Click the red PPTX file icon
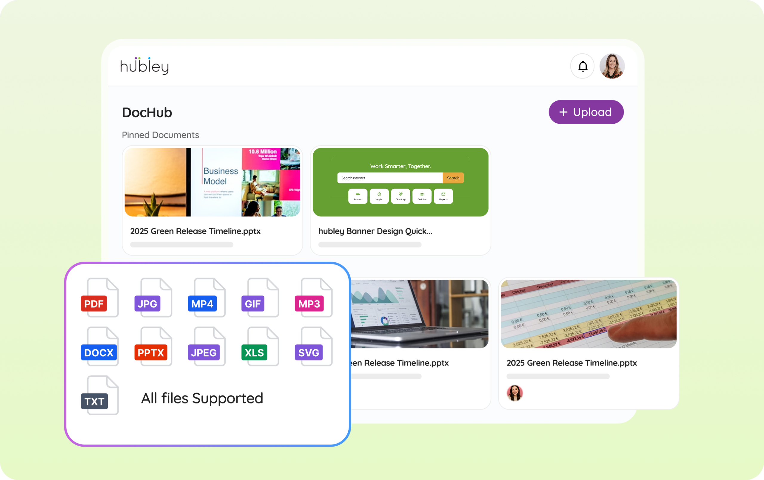 click(x=153, y=347)
